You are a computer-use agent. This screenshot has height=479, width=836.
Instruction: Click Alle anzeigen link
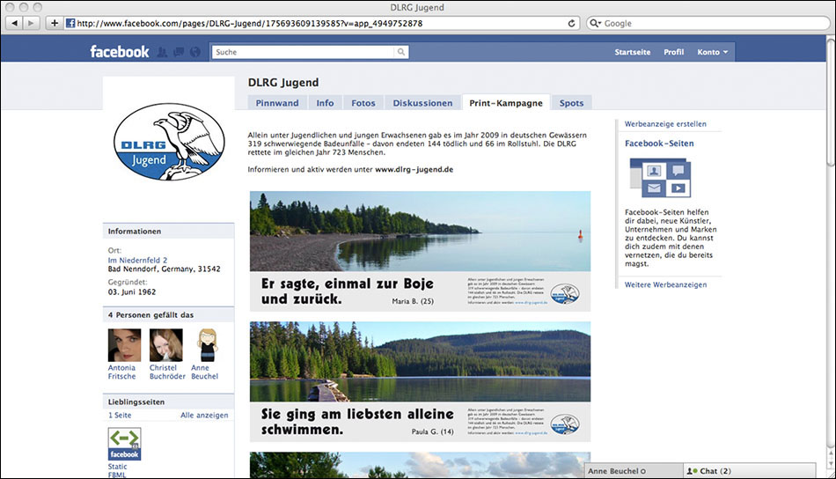pyautogui.click(x=204, y=415)
